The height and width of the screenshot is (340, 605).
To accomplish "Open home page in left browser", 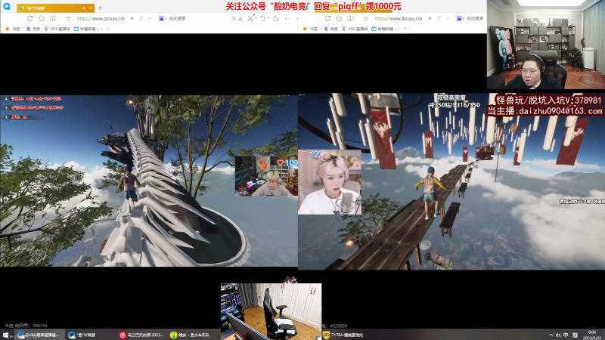I will tap(42, 18).
